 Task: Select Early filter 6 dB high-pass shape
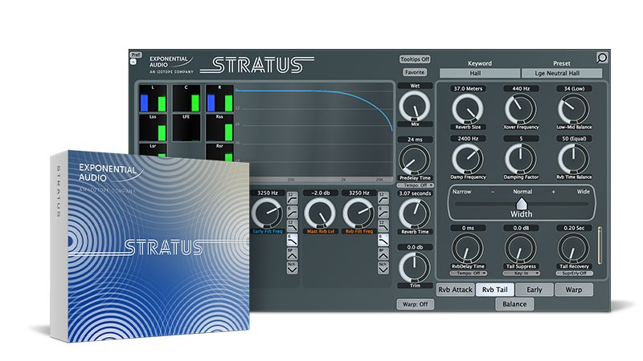point(292,212)
